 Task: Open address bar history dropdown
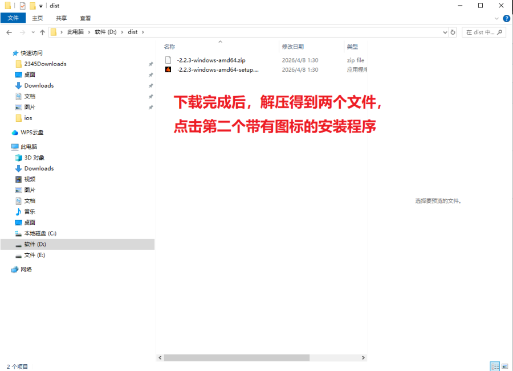click(x=445, y=32)
